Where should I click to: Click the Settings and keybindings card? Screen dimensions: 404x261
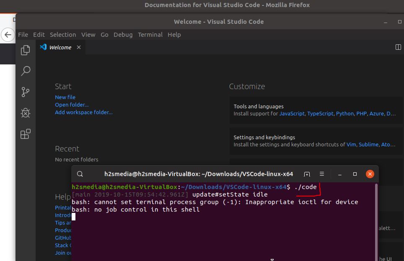pos(316,141)
